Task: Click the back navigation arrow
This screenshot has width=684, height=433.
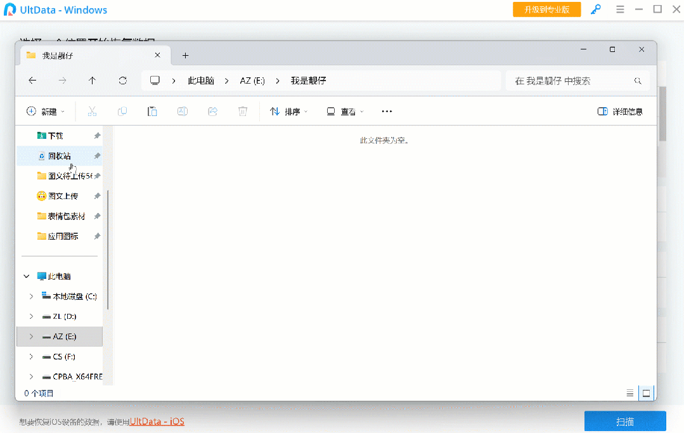Action: click(x=32, y=81)
